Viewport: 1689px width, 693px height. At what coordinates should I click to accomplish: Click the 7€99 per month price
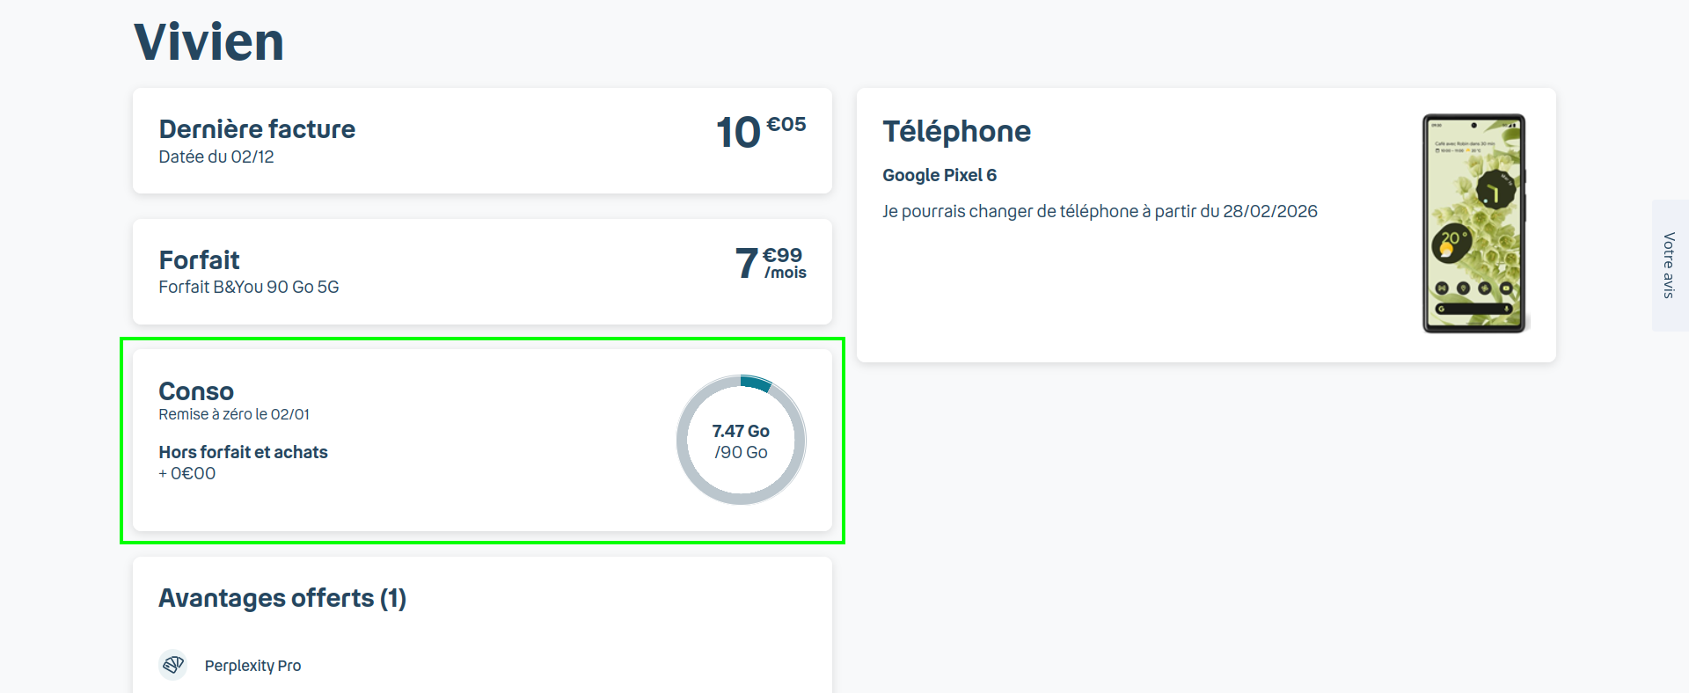[771, 263]
